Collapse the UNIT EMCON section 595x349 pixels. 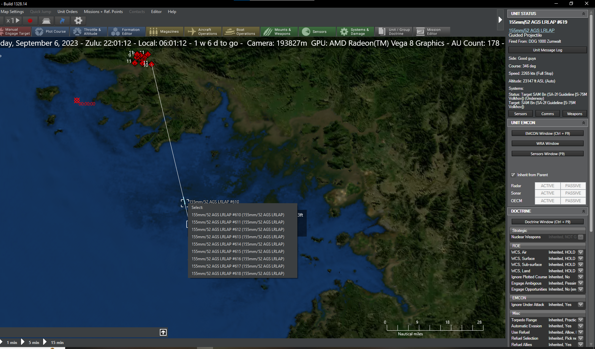tap(584, 123)
